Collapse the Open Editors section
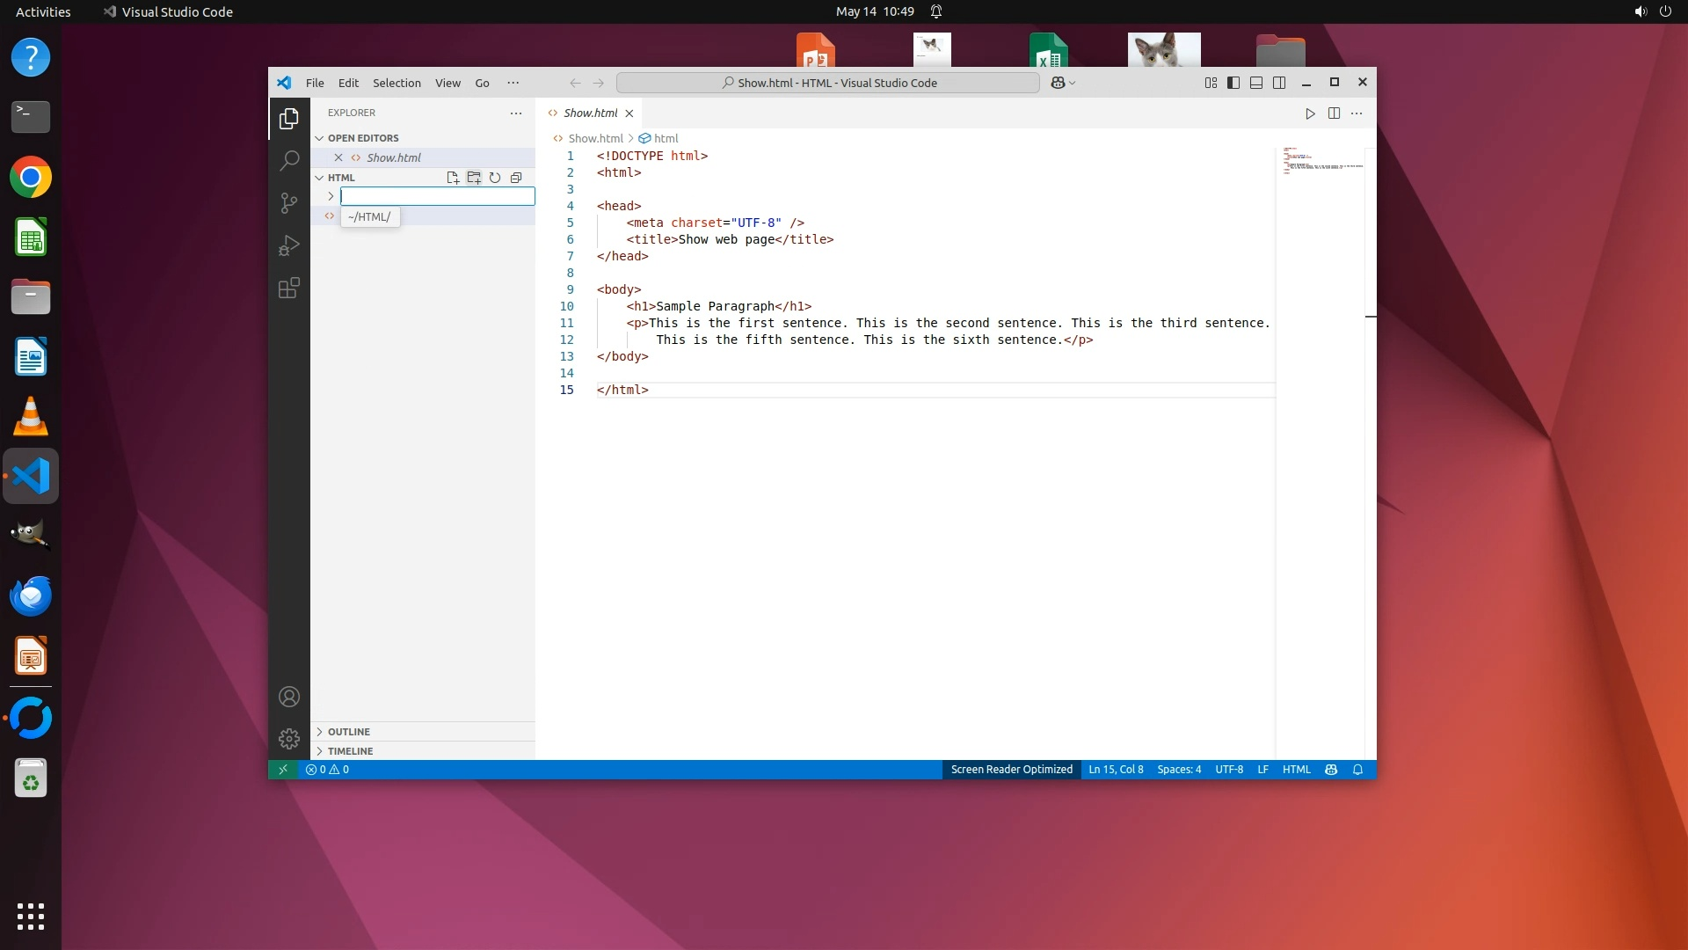 click(362, 138)
